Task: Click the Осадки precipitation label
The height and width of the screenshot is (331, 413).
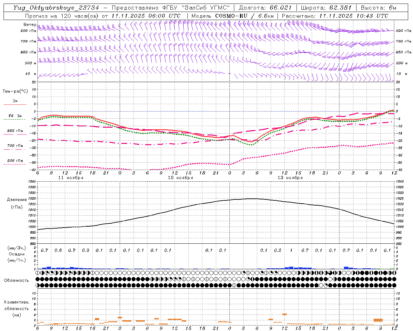Action: click(x=17, y=254)
